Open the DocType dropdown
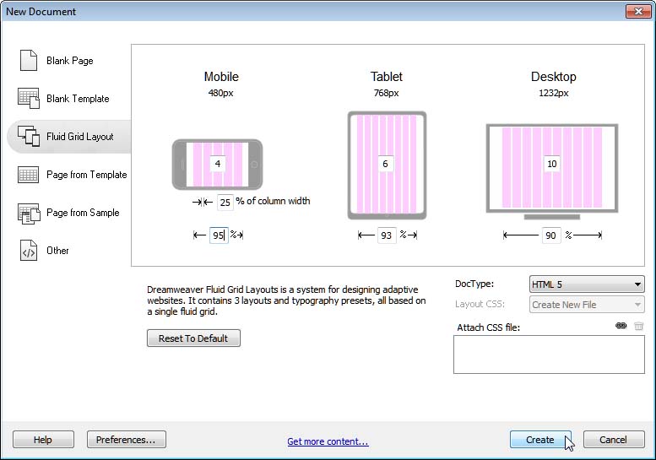Image resolution: width=656 pixels, height=460 pixels. coord(587,284)
